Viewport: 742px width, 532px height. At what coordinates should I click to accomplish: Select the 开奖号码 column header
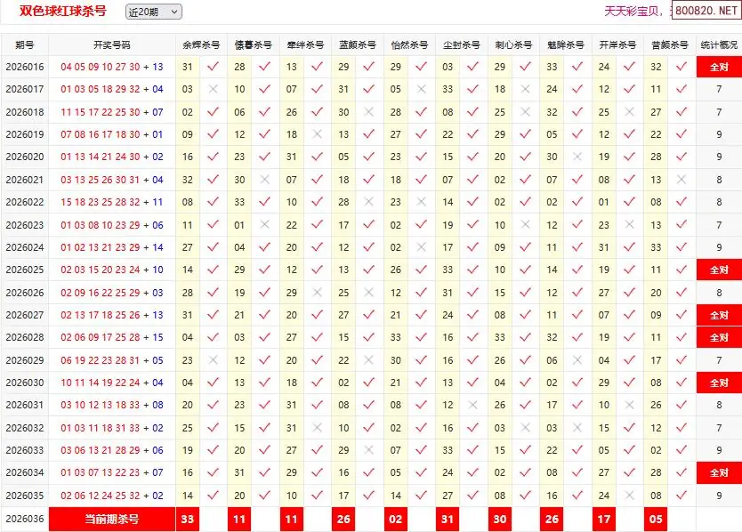click(x=112, y=44)
